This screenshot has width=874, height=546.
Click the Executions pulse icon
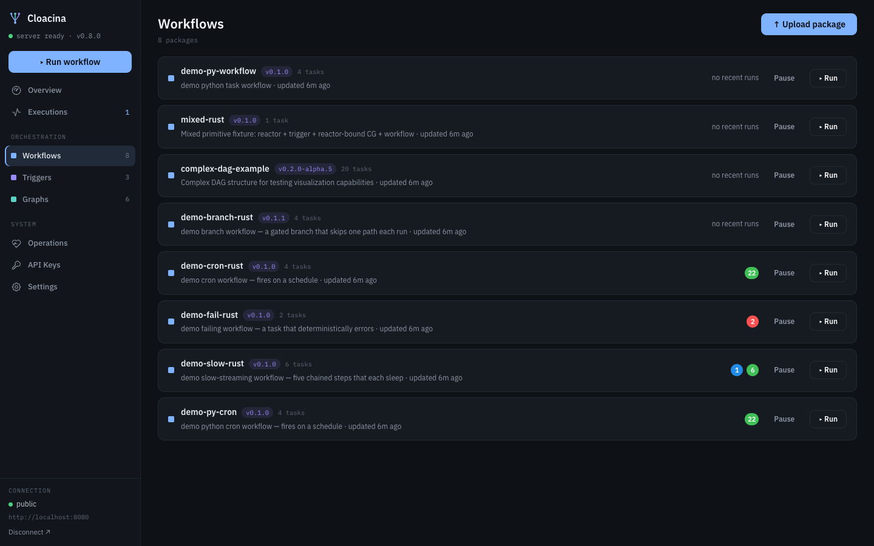(x=16, y=112)
